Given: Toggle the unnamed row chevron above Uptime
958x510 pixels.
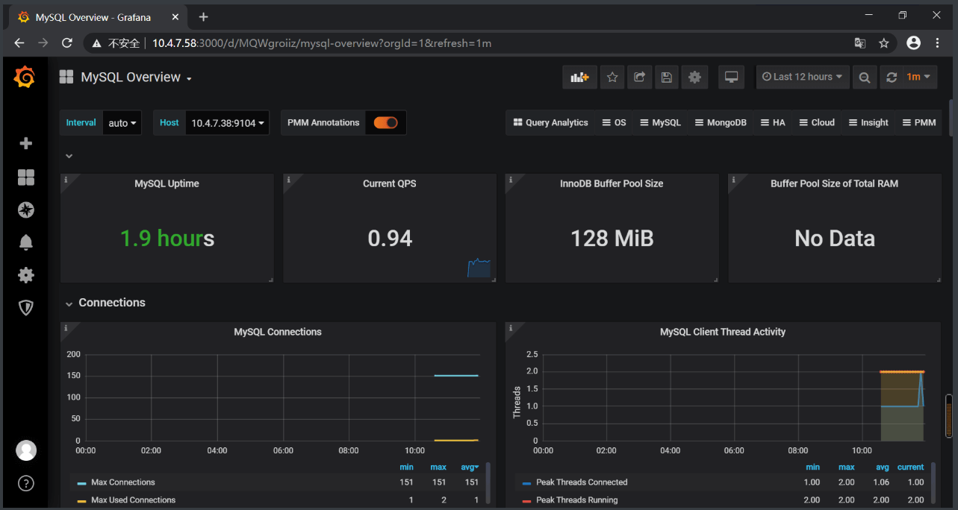Looking at the screenshot, I should [x=69, y=156].
